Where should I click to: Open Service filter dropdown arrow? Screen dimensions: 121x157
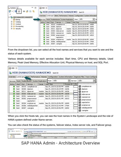(94, 81)
